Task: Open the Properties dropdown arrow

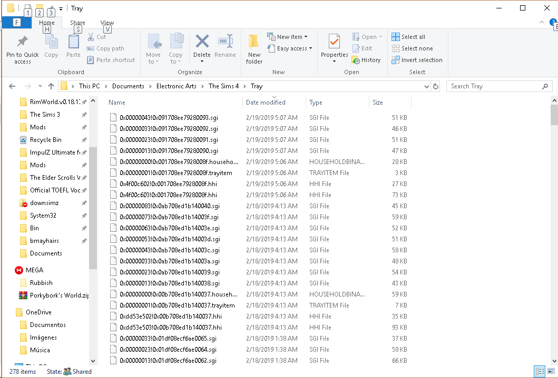Action: coord(334,62)
